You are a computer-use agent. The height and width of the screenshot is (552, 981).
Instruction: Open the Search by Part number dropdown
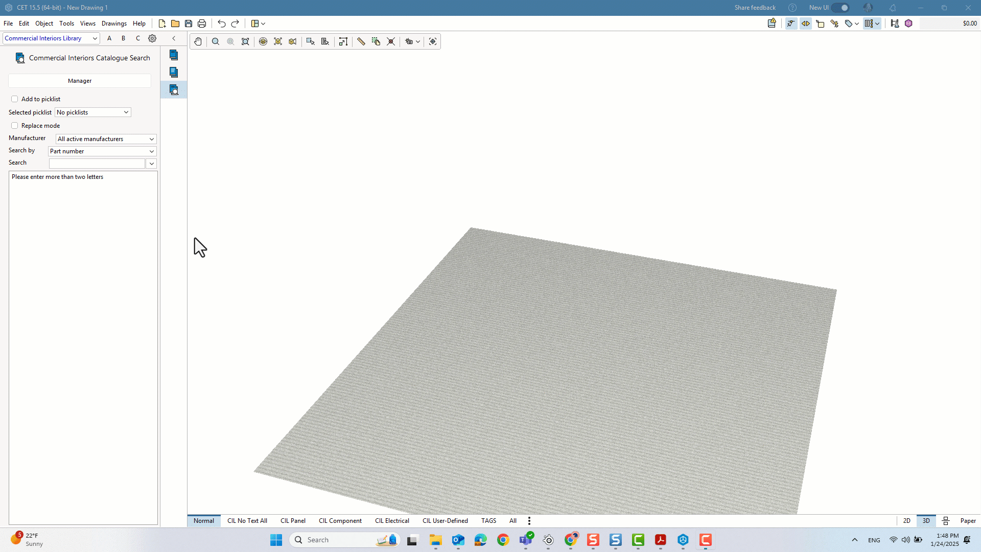point(102,151)
